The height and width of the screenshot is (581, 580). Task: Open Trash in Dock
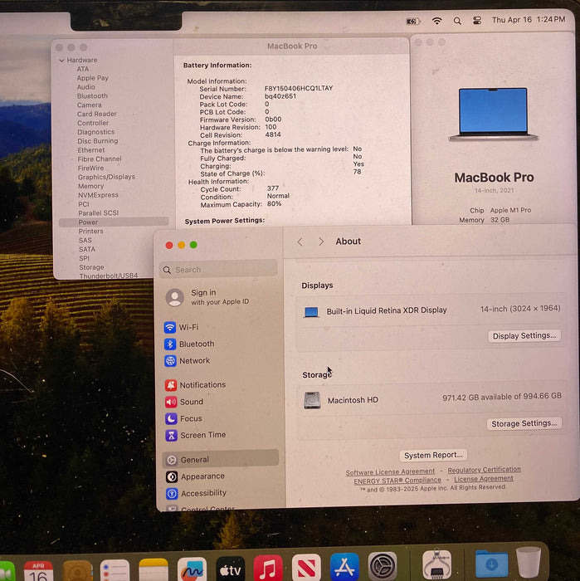pos(529,563)
